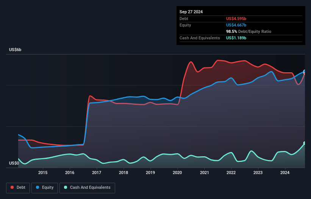Click the 2022 x-axis label
Viewport: 311px width, 199px height.
pos(231,173)
